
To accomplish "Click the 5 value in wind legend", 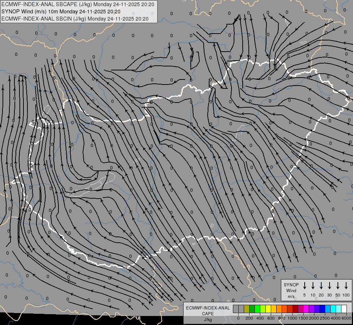I will [x=304, y=295].
